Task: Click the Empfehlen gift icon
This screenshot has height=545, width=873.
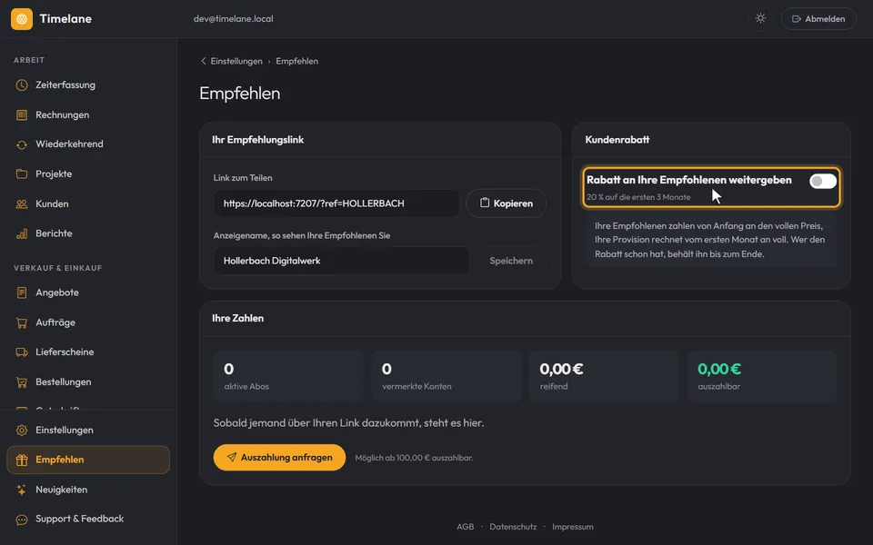Action: 22,460
